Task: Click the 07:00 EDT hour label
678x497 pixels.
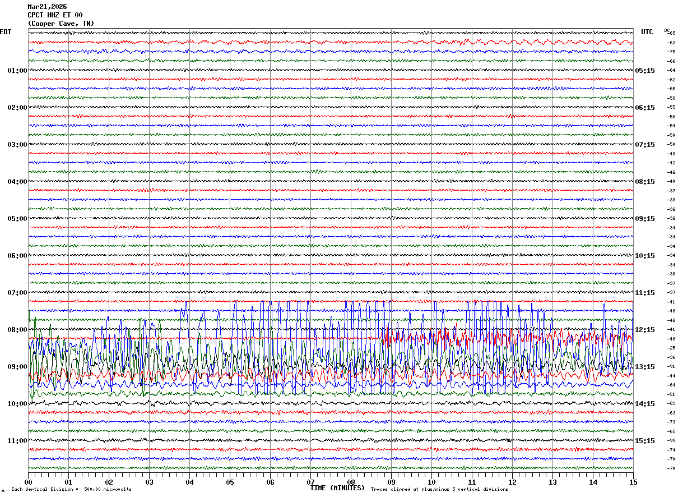Action: (17, 293)
